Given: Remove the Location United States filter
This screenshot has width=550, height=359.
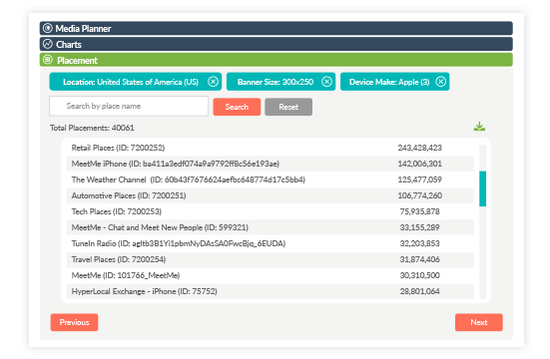Looking at the screenshot, I should point(213,82).
